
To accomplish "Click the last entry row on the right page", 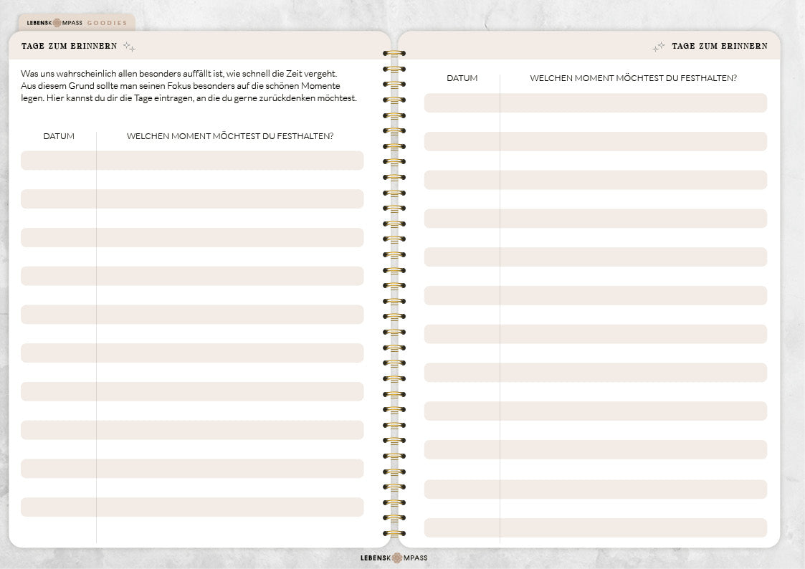I will click(596, 528).
